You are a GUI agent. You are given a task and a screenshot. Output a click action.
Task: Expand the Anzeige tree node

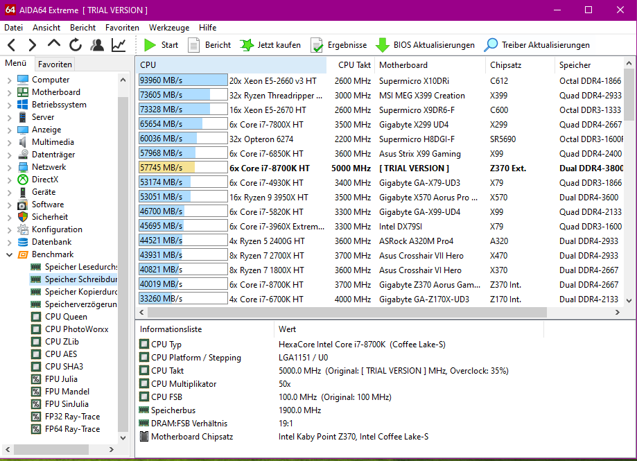(9, 130)
